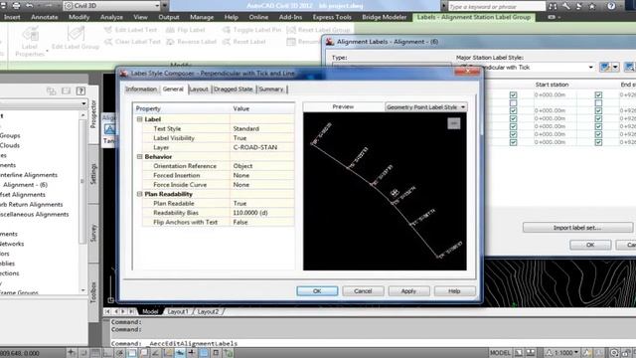The image size is (636, 358).
Task: Click Import label set button
Action: pyautogui.click(x=577, y=228)
